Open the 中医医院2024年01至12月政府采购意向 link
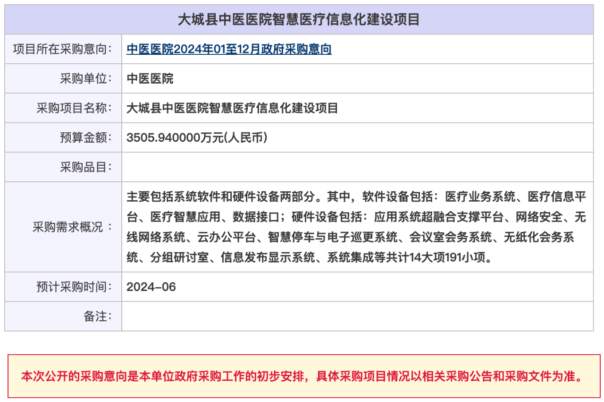This screenshot has height=402, width=604. [x=229, y=49]
